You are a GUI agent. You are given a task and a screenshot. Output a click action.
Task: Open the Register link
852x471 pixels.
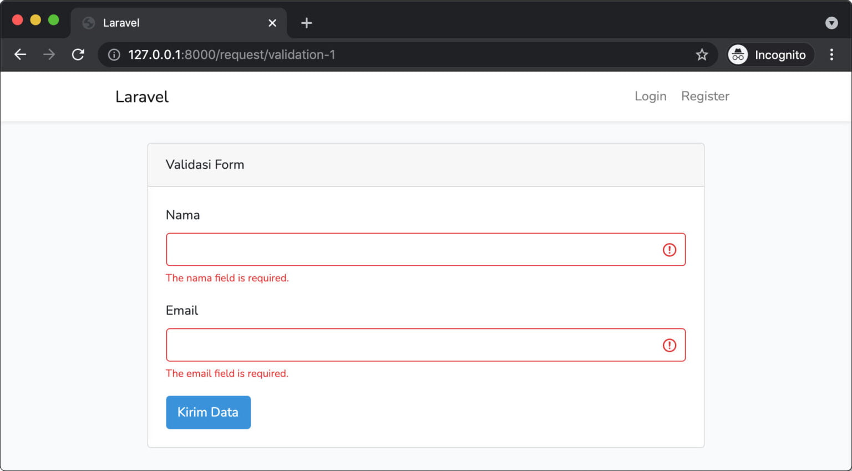tap(705, 96)
